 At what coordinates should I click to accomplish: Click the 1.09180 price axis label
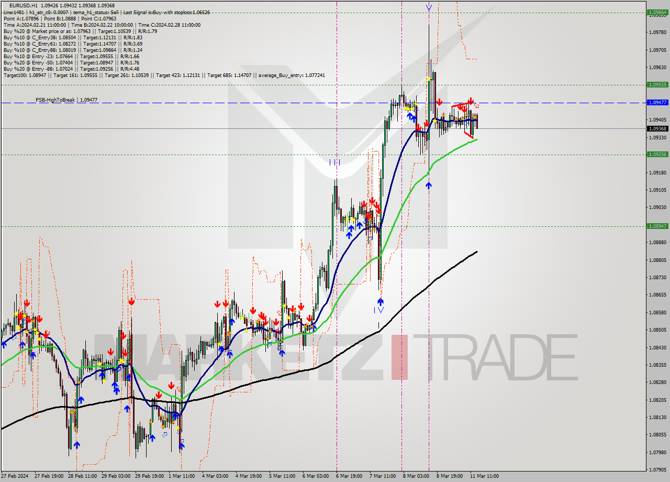pyautogui.click(x=657, y=172)
